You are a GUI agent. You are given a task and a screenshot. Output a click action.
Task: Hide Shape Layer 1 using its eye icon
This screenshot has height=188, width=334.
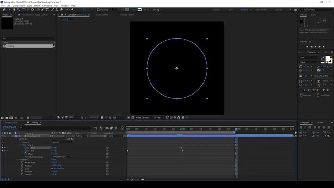click(2, 136)
